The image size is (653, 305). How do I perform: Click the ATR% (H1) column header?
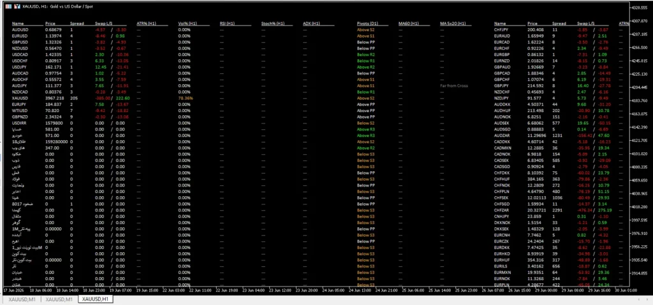coord(146,24)
